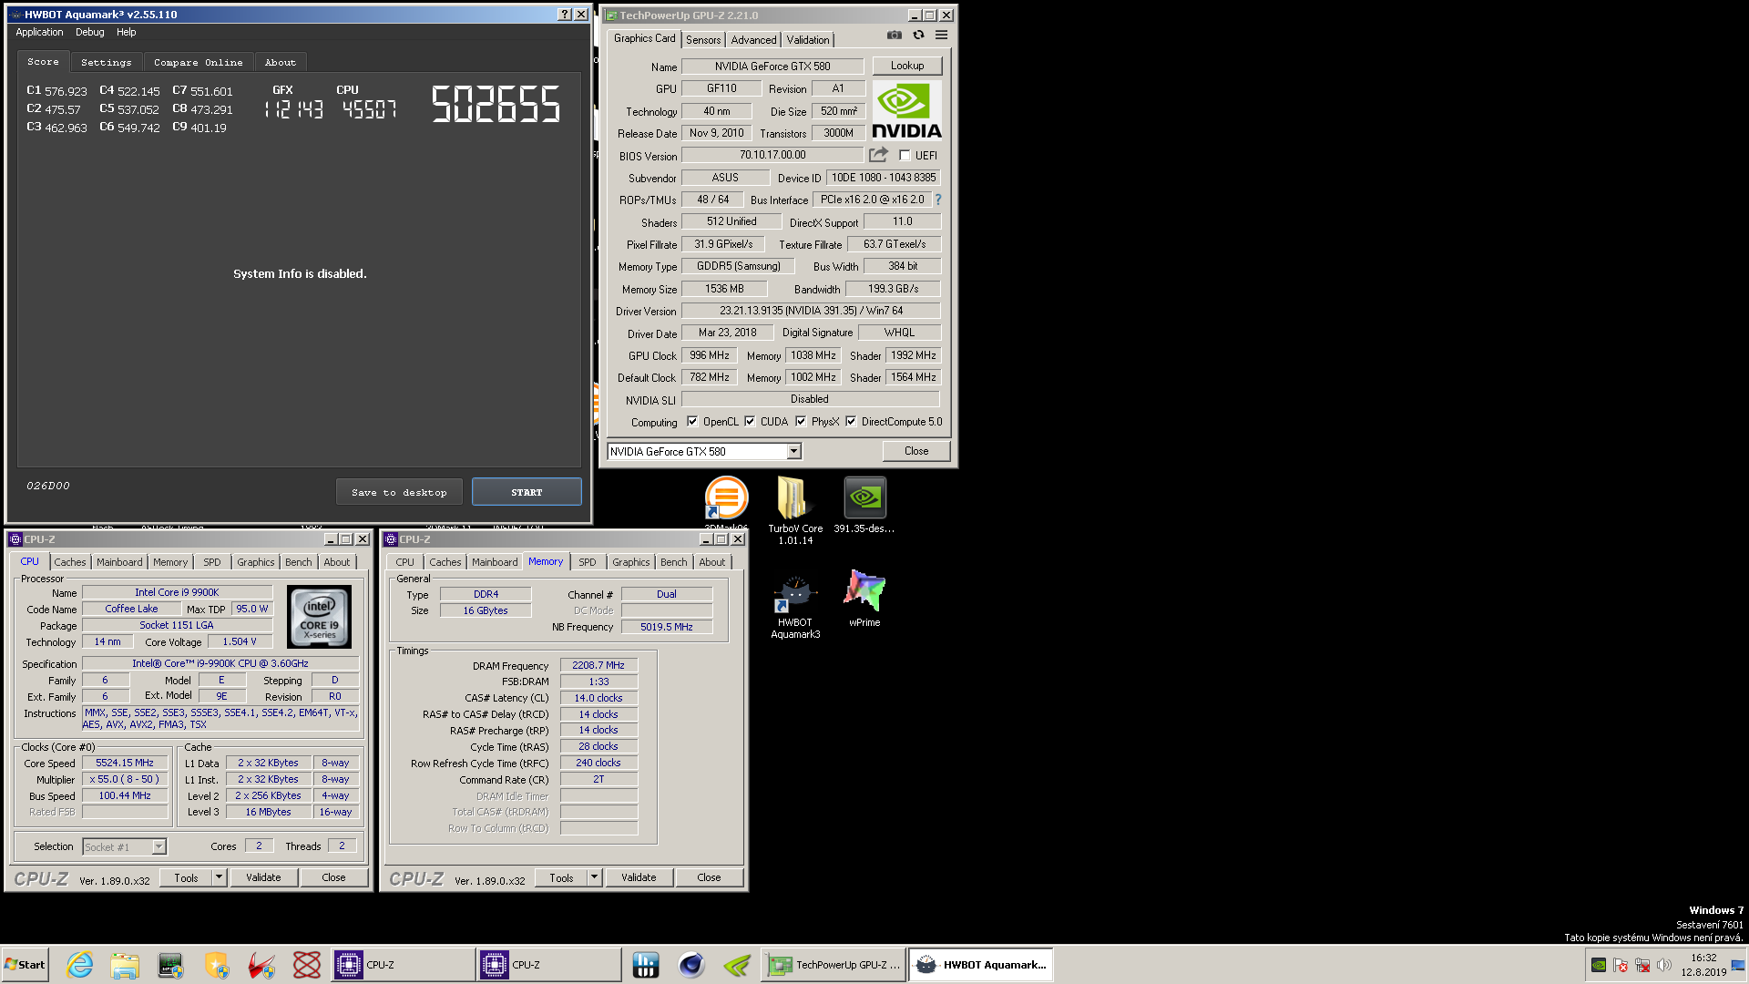Launch wPrime desktop icon
The width and height of the screenshot is (1749, 984).
click(864, 599)
